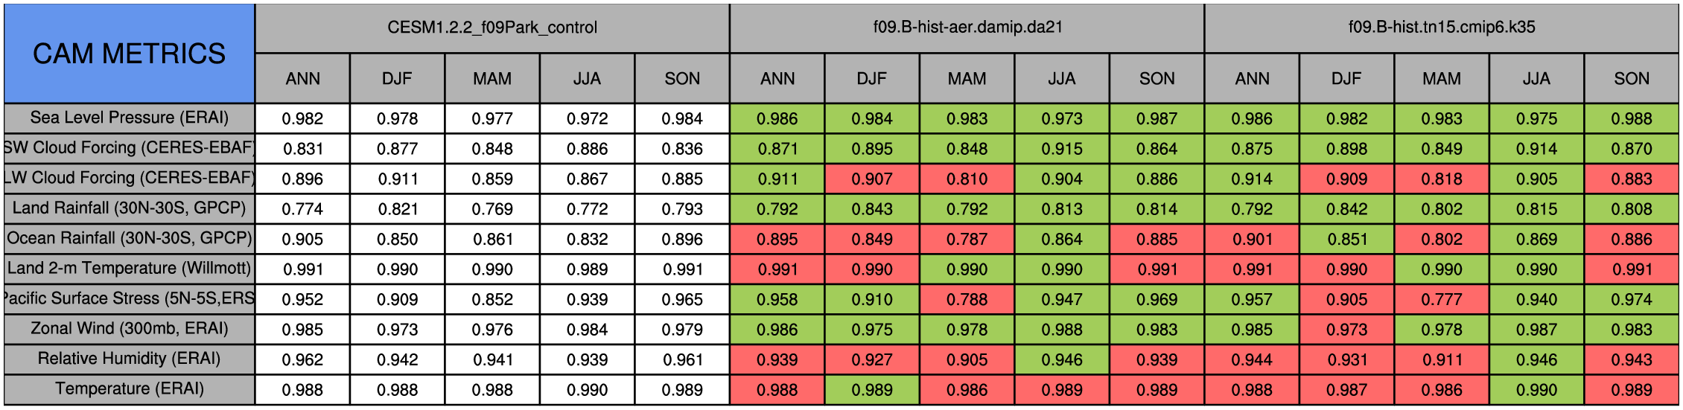1683x410 pixels.
Task: Click the Land Rainfall (30N-30S, GPCP) row label
Action: click(129, 208)
